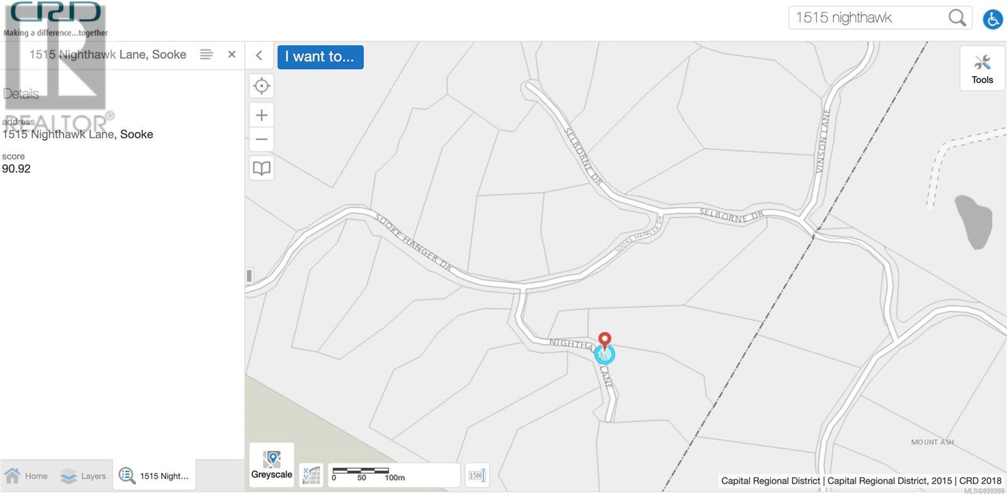Open the accessibility options icon
1007x495 pixels.
point(993,19)
